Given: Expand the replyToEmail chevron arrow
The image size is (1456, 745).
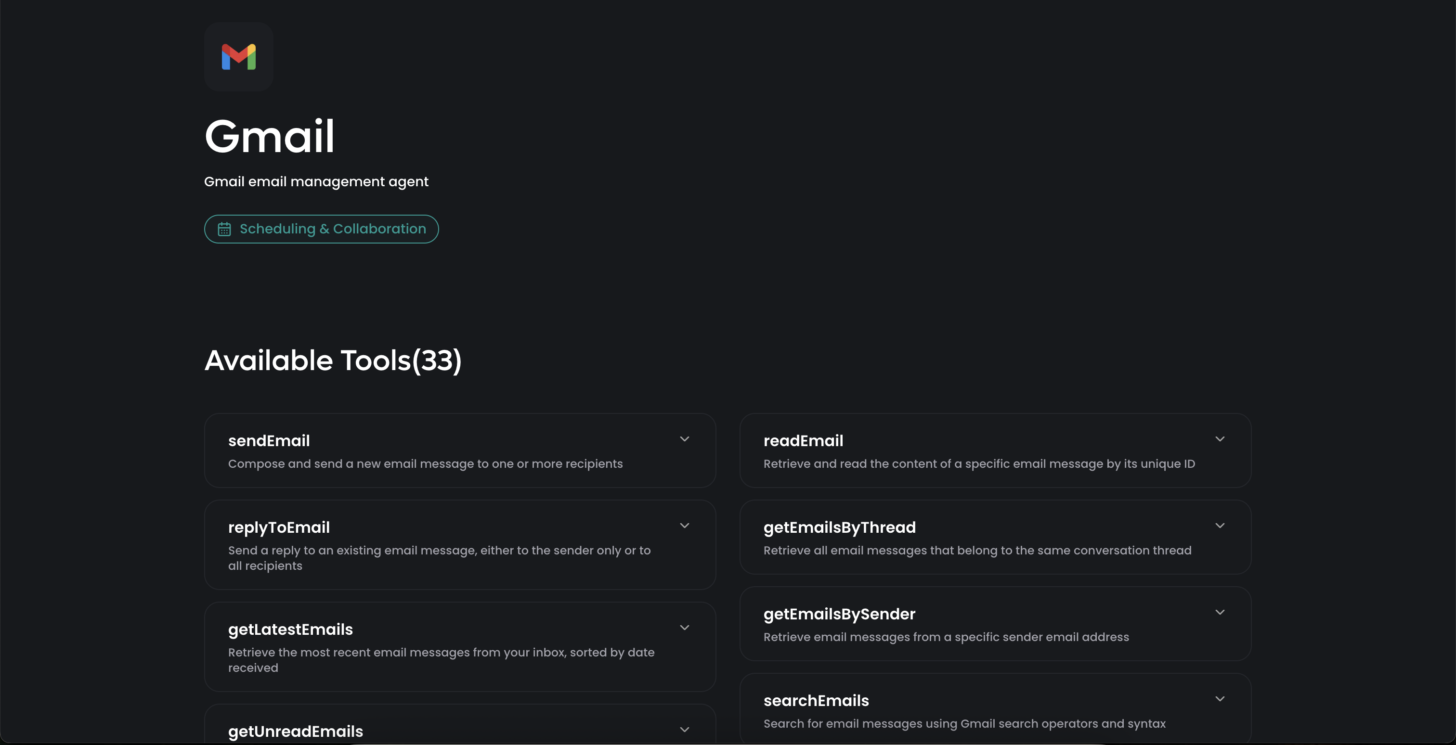Looking at the screenshot, I should 684,525.
